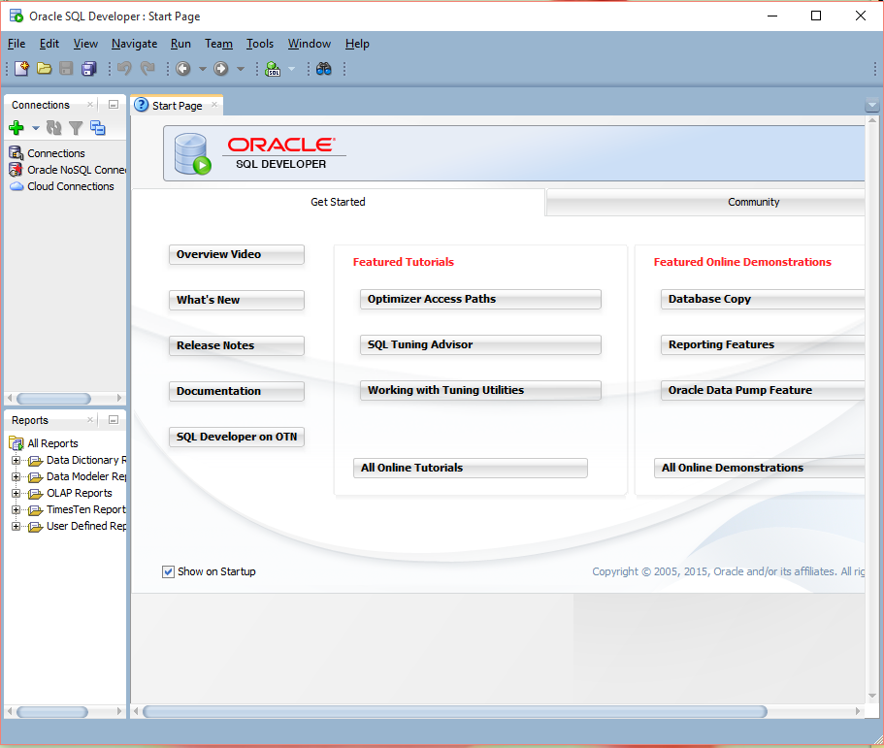This screenshot has width=884, height=748.
Task: Click Schema Browser icon in Connections panel
Action: [98, 128]
